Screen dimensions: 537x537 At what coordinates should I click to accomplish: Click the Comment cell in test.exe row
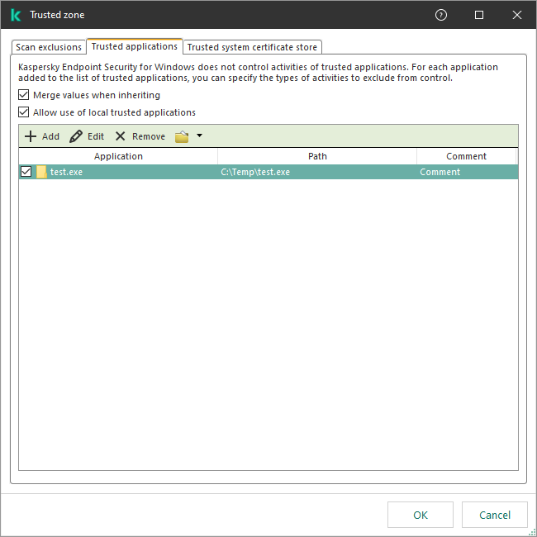[440, 172]
